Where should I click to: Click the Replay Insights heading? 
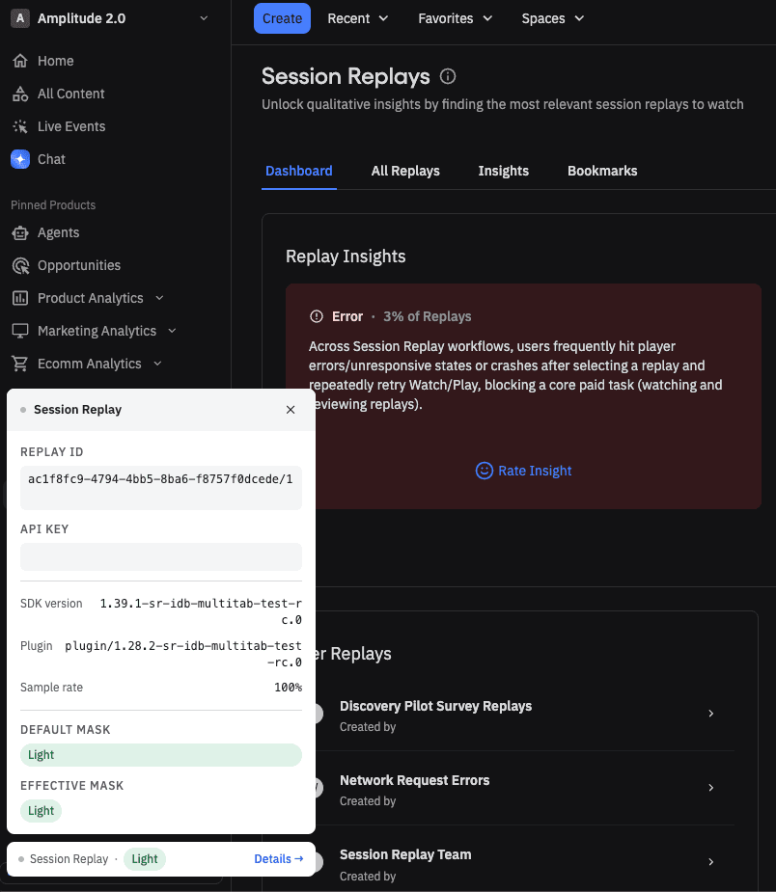346,257
